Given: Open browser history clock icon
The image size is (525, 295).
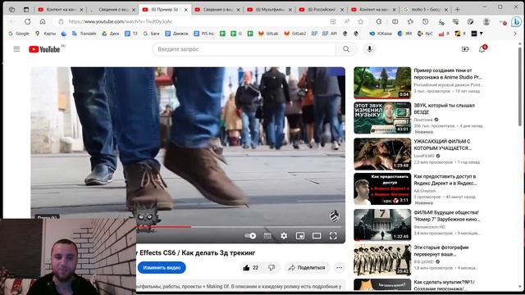Looking at the screenshot, I should 425,22.
